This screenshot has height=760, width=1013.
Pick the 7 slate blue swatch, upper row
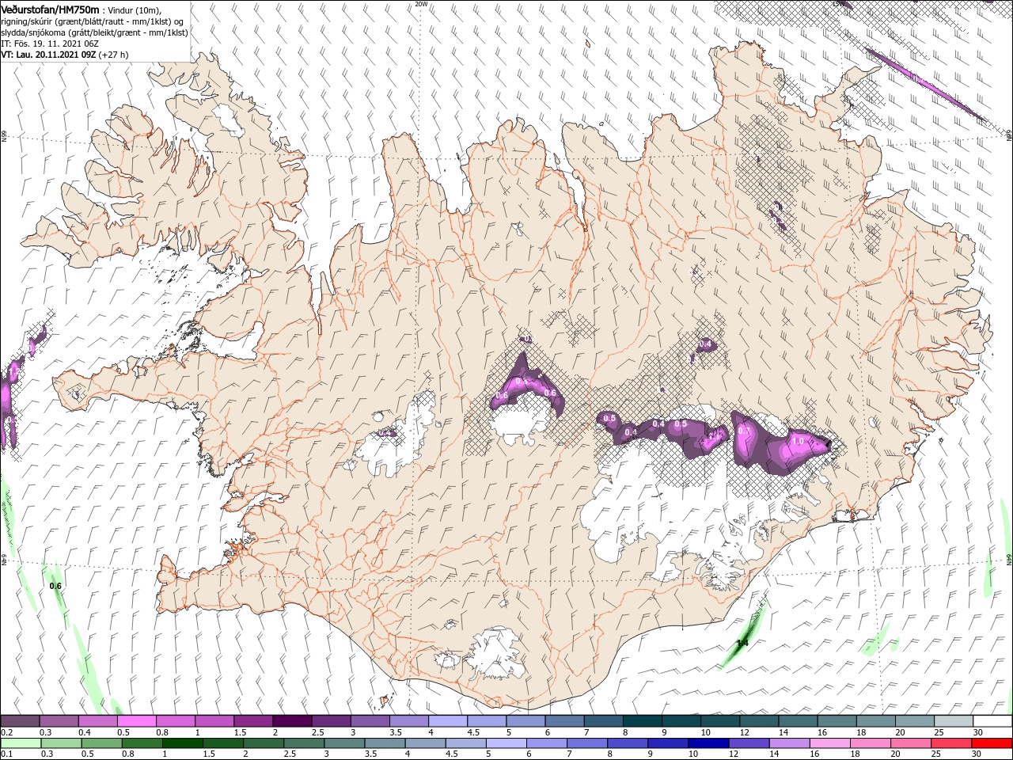click(x=604, y=721)
